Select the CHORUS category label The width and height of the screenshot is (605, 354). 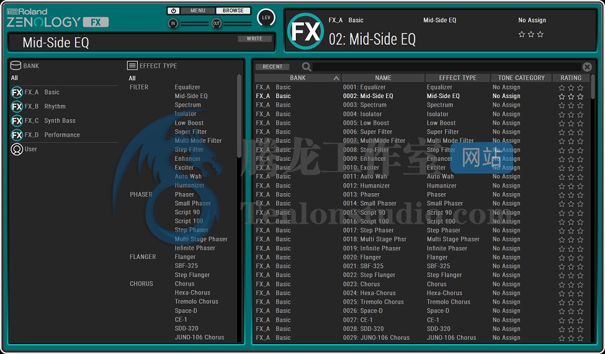pyautogui.click(x=141, y=284)
